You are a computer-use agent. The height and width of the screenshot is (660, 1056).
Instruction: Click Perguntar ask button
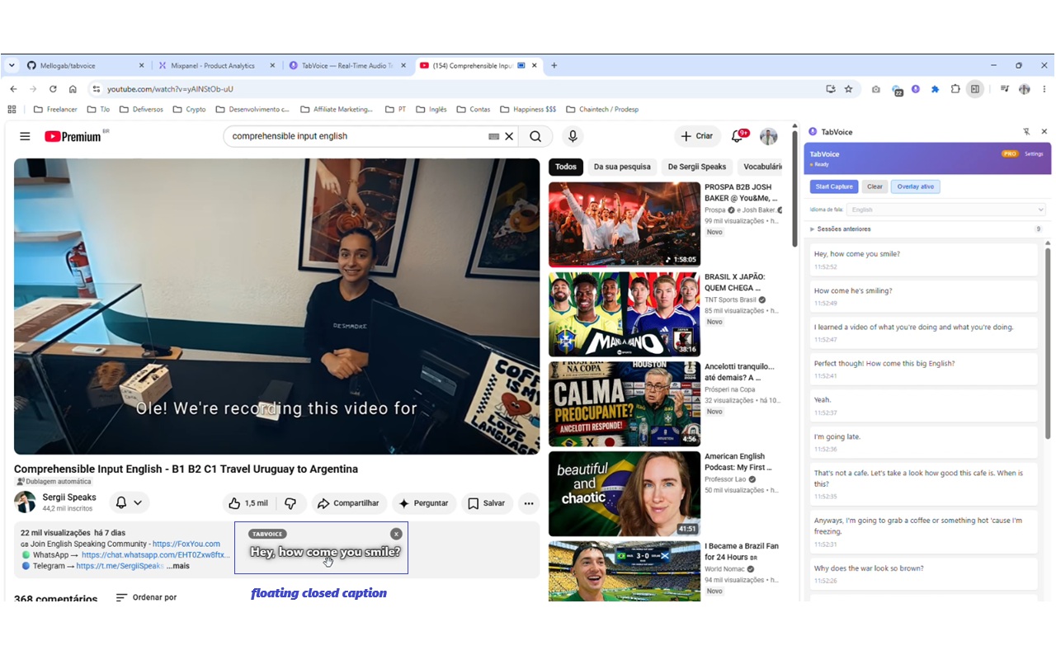(424, 503)
